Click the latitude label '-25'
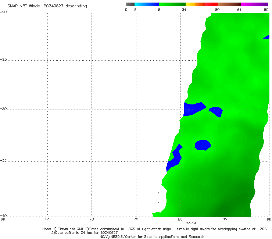272x239 pixels. (x=4, y=59)
